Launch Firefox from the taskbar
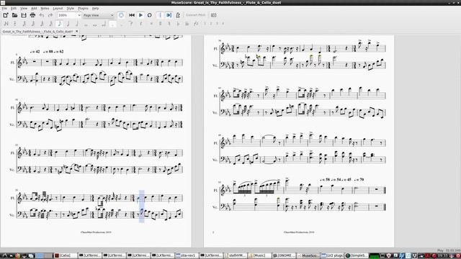Viewport: 461px width, 259px height. [17, 255]
